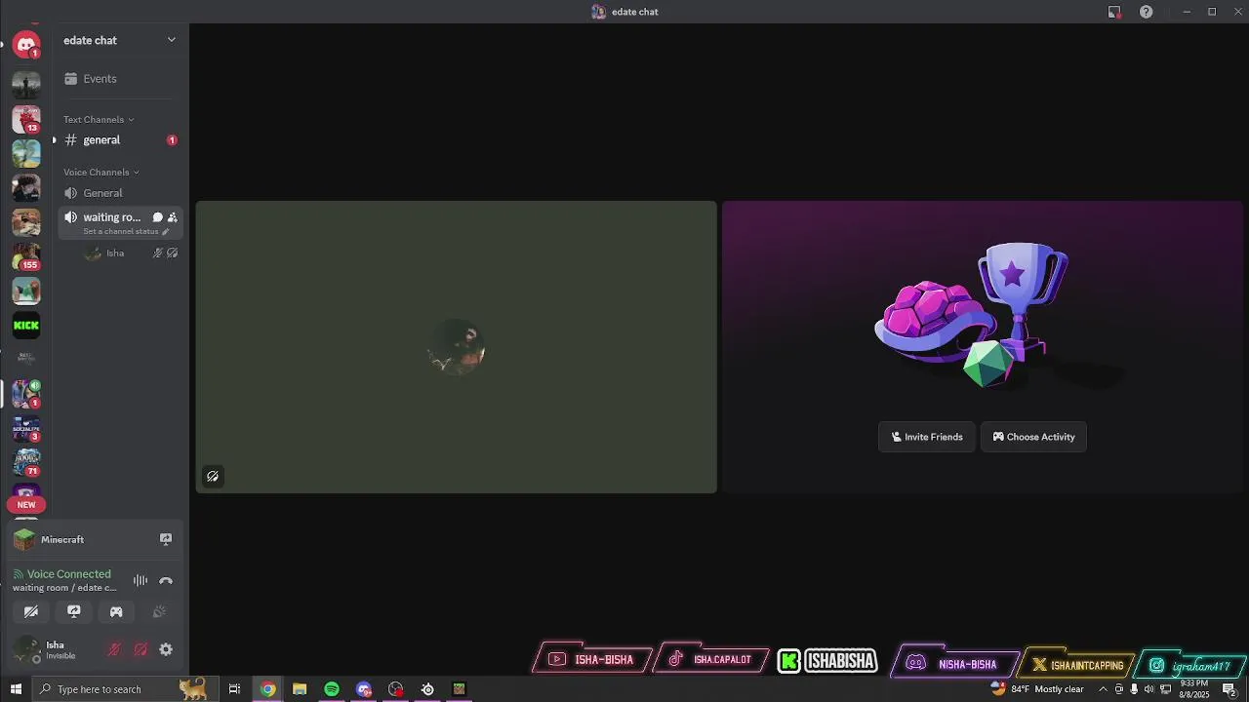Open the green KICK server icon
This screenshot has width=1249, height=702.
click(x=26, y=326)
